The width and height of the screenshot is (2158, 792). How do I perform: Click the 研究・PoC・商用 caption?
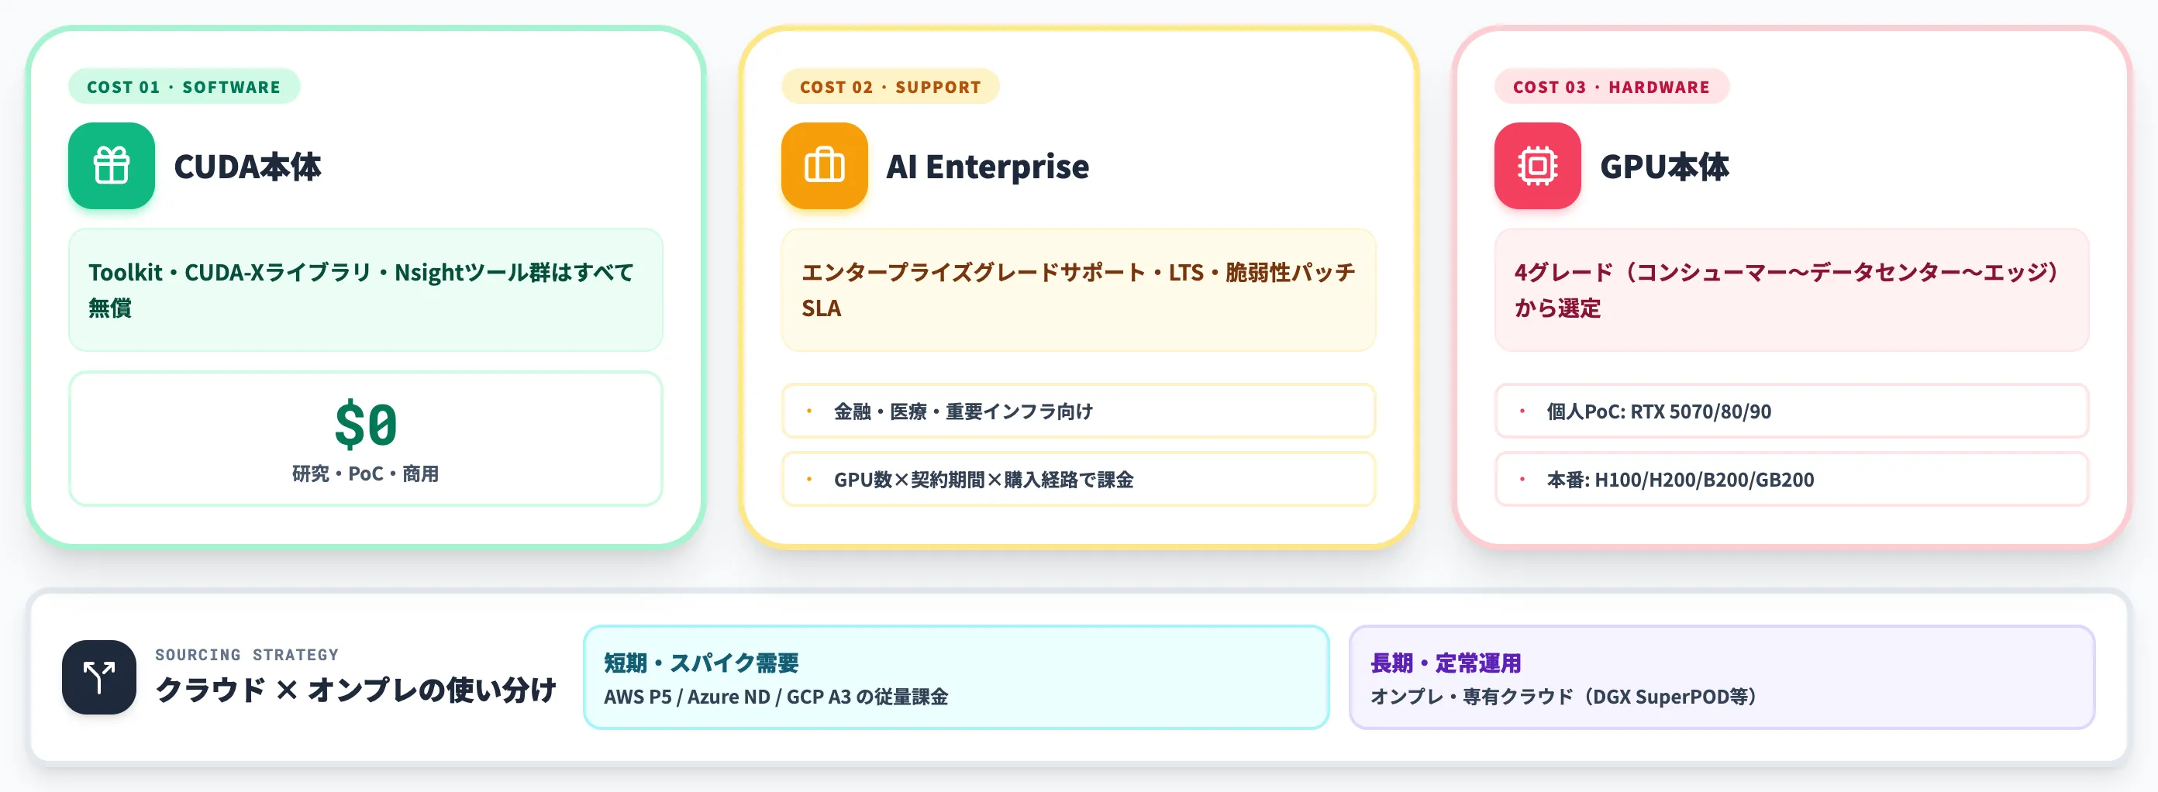(x=365, y=473)
